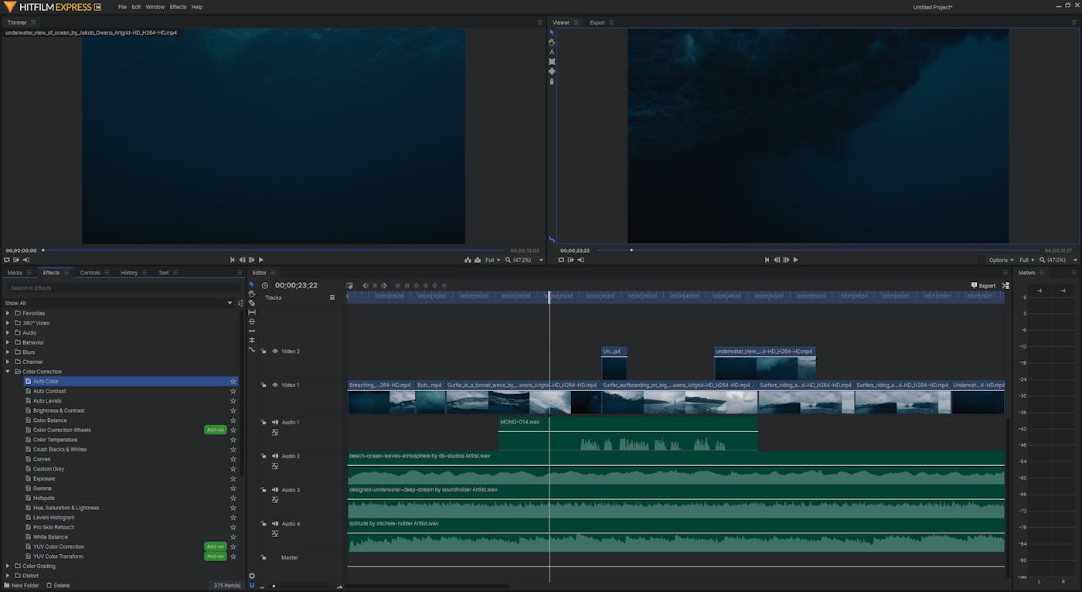
Task: Click the New Folder button
Action: coord(21,586)
